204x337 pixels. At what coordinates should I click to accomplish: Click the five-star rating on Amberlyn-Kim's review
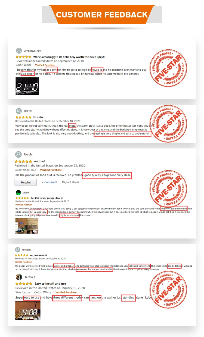(23, 57)
